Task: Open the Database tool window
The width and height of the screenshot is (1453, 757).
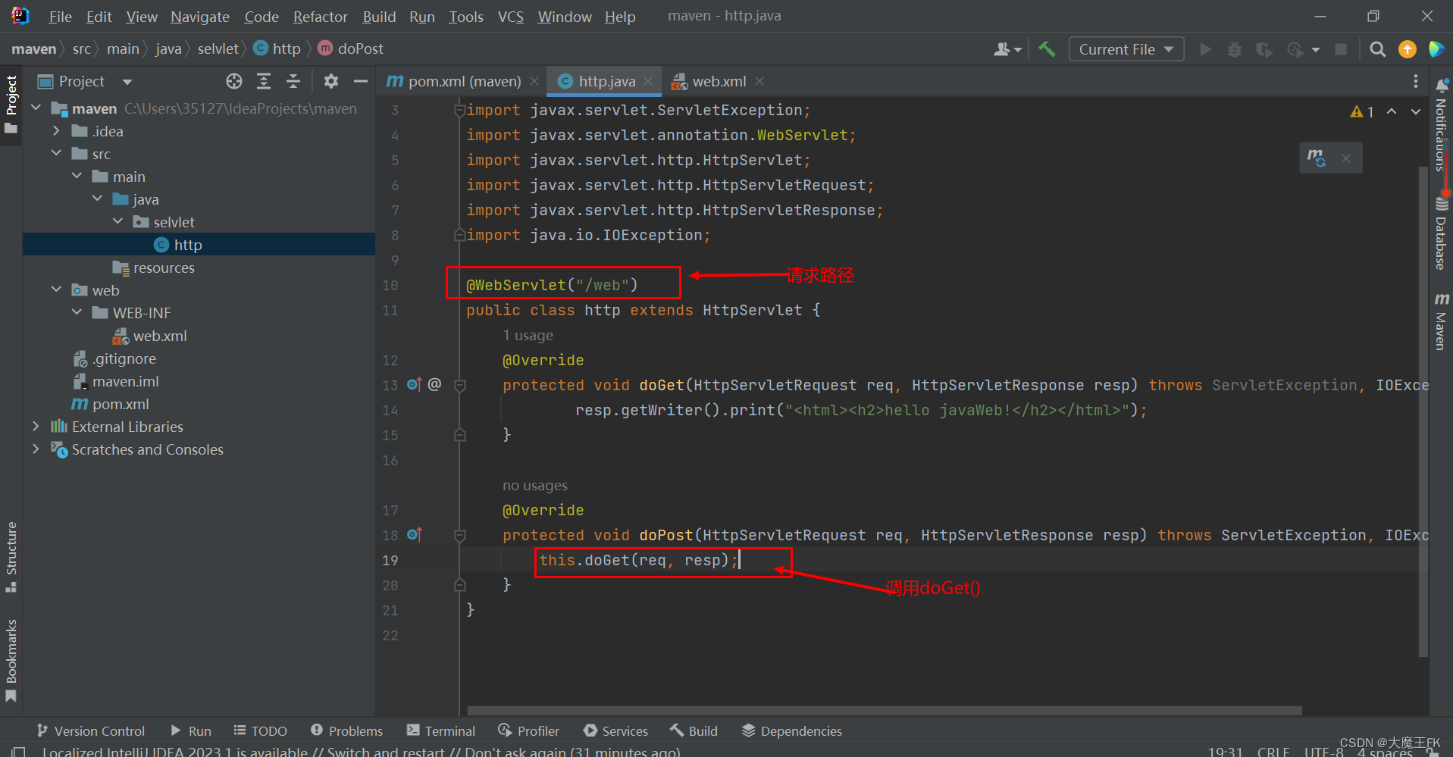Action: click(x=1441, y=233)
